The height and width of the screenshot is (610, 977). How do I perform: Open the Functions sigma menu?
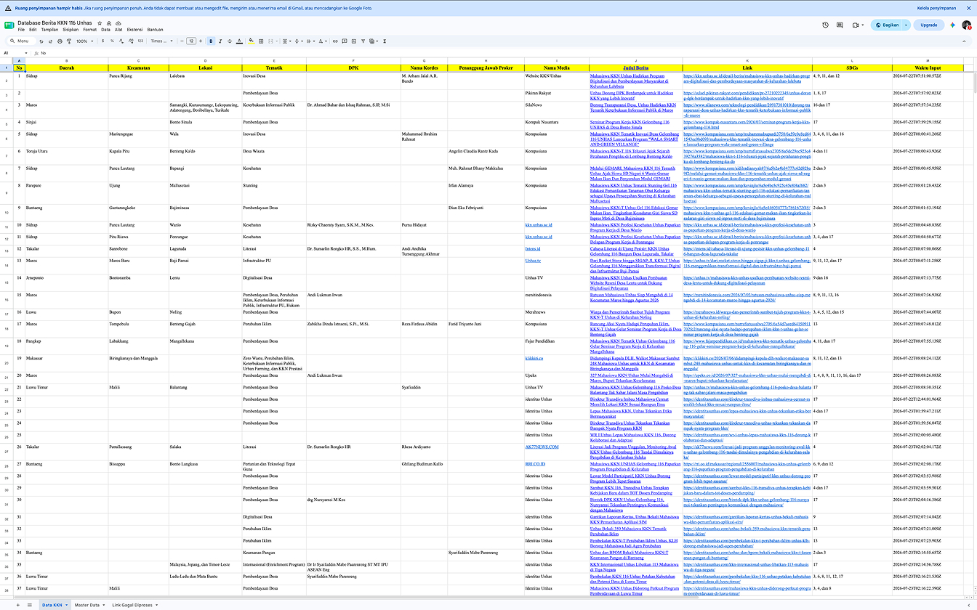[x=385, y=41]
